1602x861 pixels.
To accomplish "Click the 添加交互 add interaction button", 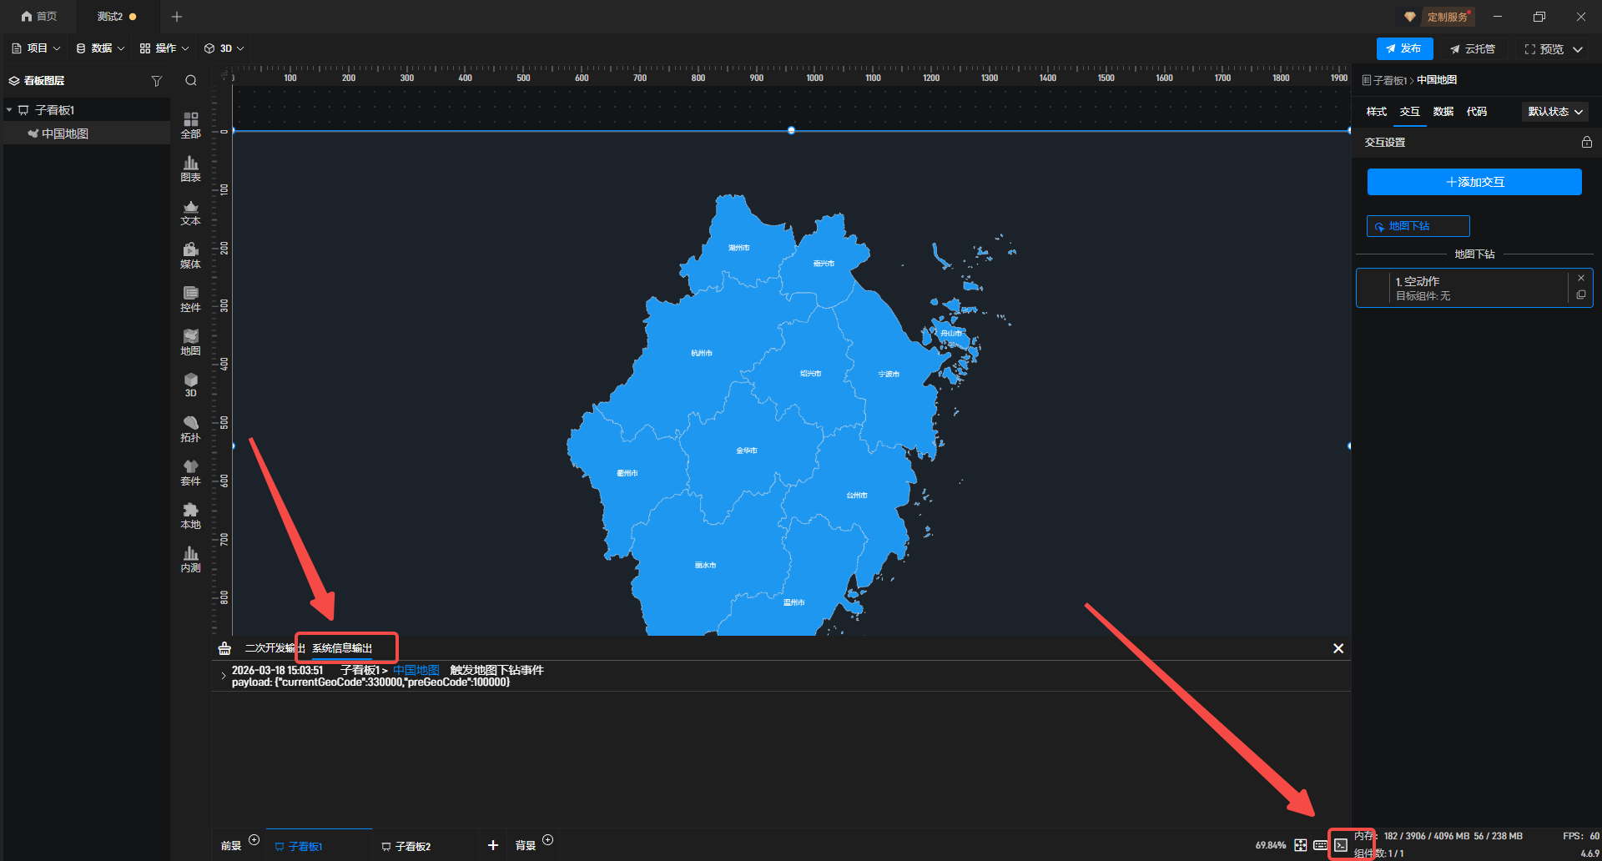I will 1474,182.
